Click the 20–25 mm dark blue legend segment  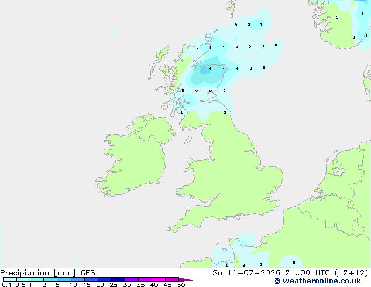point(105,279)
